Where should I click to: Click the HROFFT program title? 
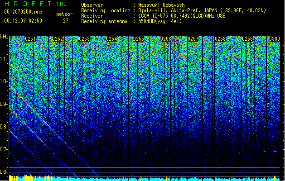click(x=28, y=4)
